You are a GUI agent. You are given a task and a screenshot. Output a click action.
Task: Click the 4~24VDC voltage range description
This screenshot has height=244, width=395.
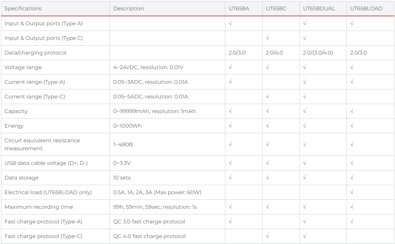click(148, 67)
